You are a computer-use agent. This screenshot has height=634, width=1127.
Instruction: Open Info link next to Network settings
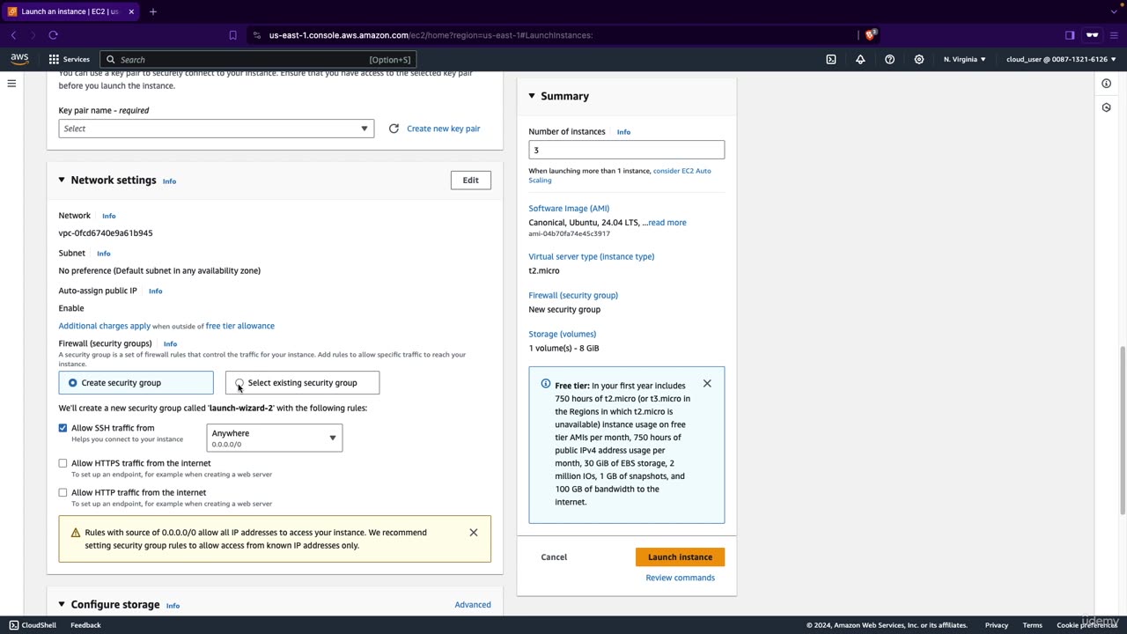pos(169,181)
